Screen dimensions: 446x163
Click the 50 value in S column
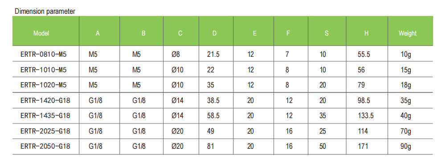click(x=323, y=146)
